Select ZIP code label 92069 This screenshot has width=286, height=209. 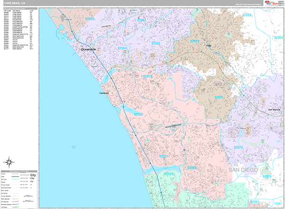[x=278, y=38]
